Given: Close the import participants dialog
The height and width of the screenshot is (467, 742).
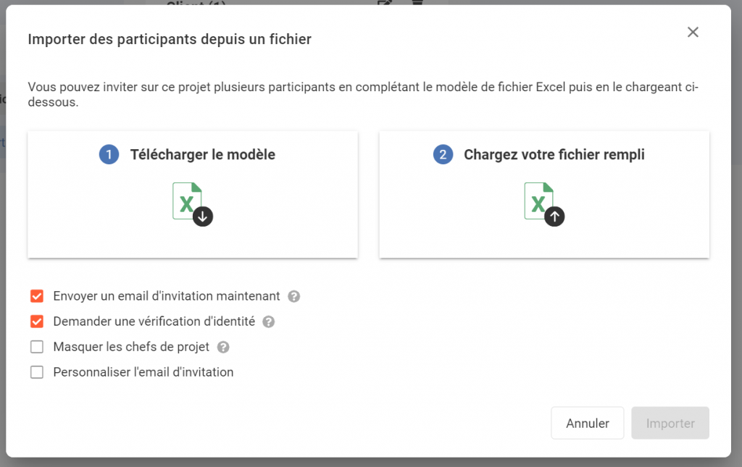Looking at the screenshot, I should pyautogui.click(x=693, y=32).
